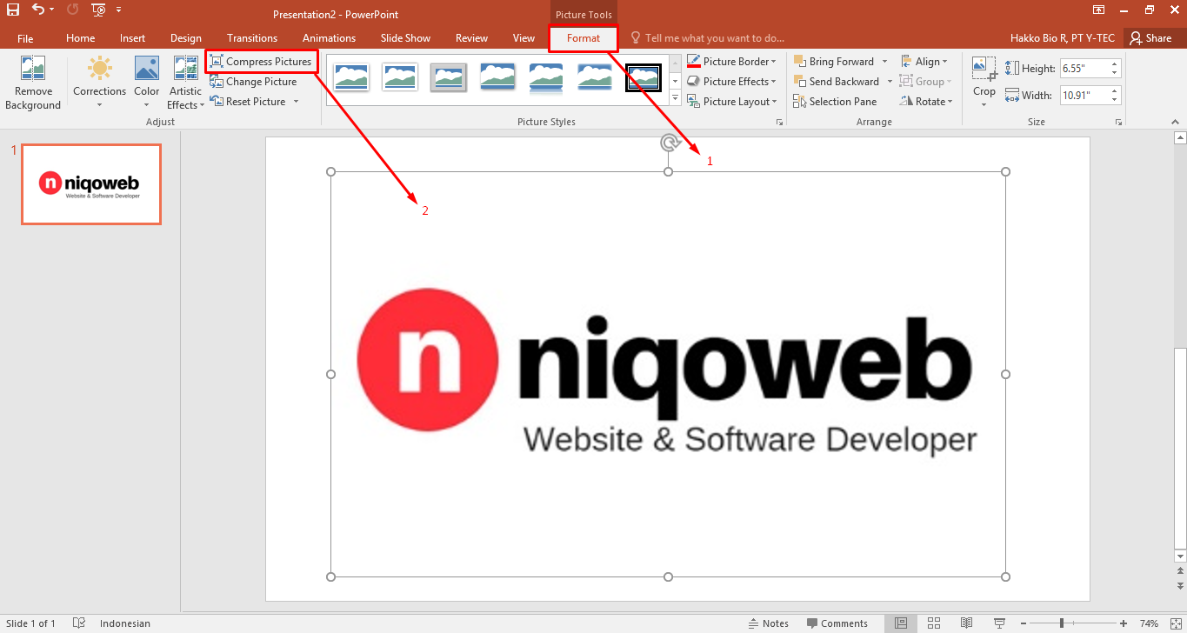1187x633 pixels.
Task: Click the Width input field
Action: click(1084, 96)
